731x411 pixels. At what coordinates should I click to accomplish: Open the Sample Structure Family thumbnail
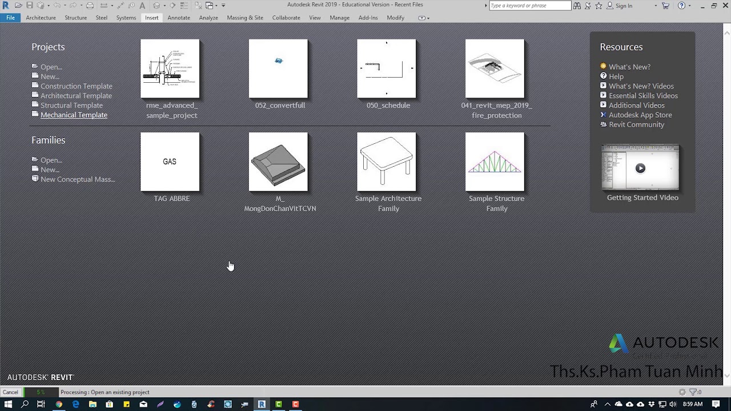[x=495, y=162]
